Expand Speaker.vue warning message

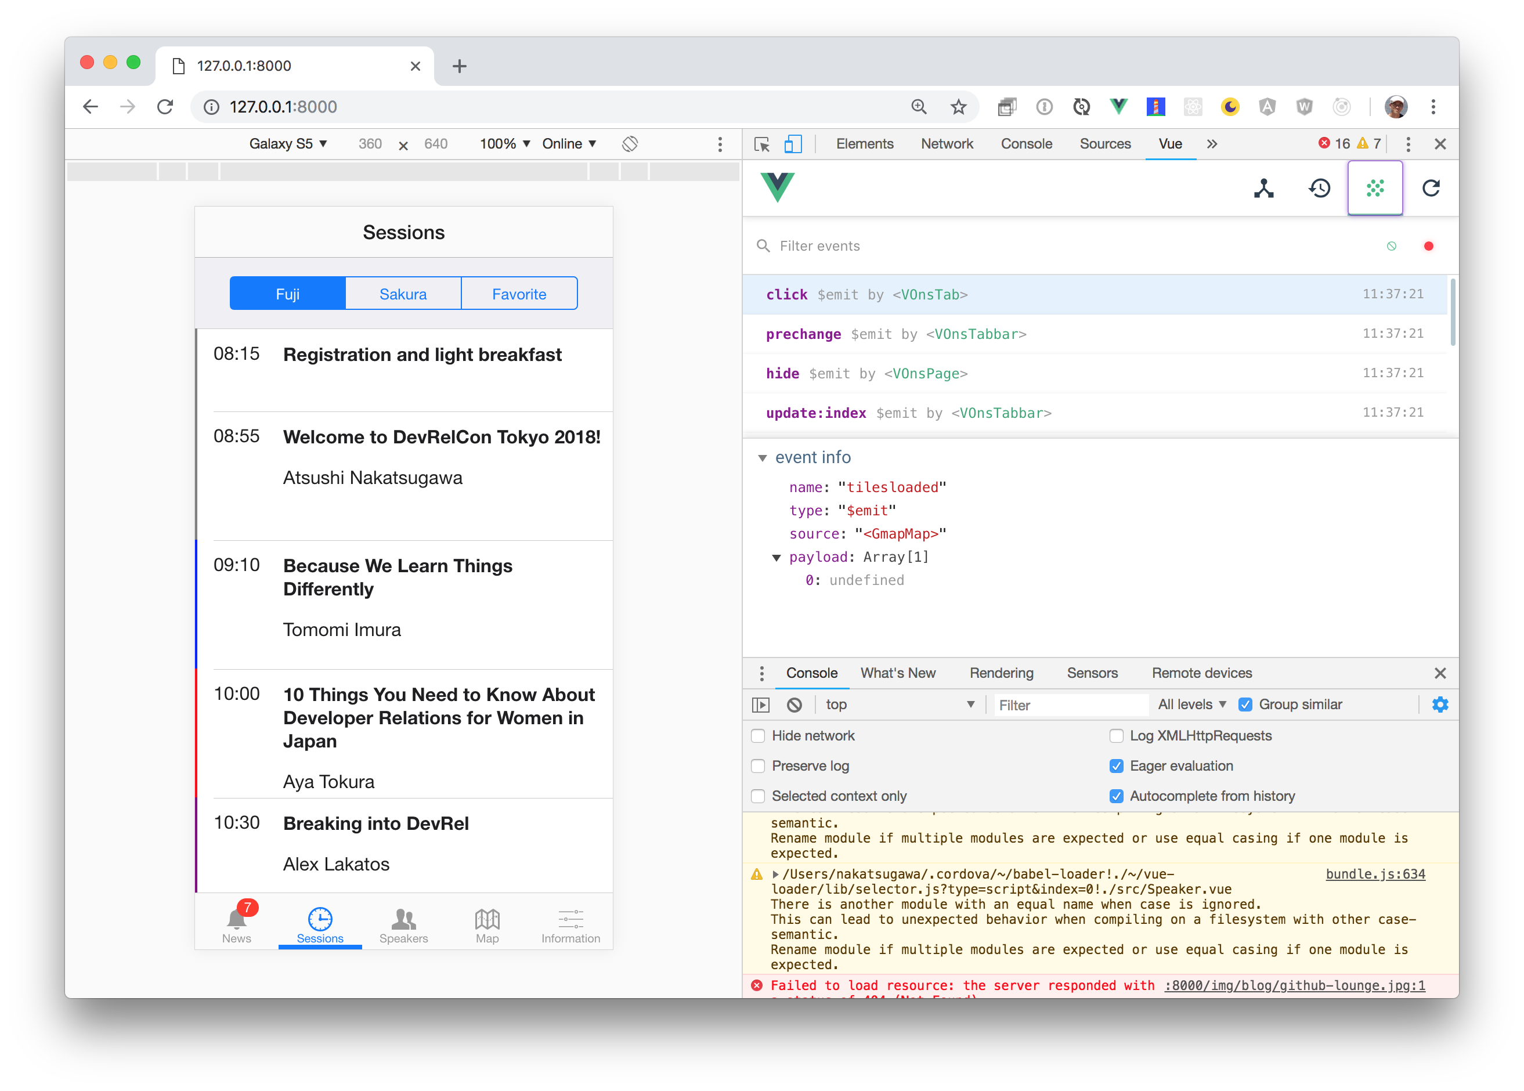(776, 874)
